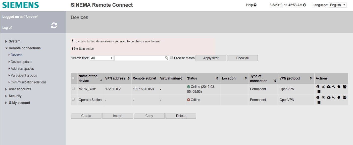
Task: Click the magnifier icon in search field
Action: pos(167,58)
